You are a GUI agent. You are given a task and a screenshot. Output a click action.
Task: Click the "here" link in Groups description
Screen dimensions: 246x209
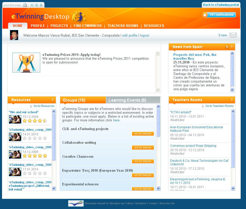116,120
